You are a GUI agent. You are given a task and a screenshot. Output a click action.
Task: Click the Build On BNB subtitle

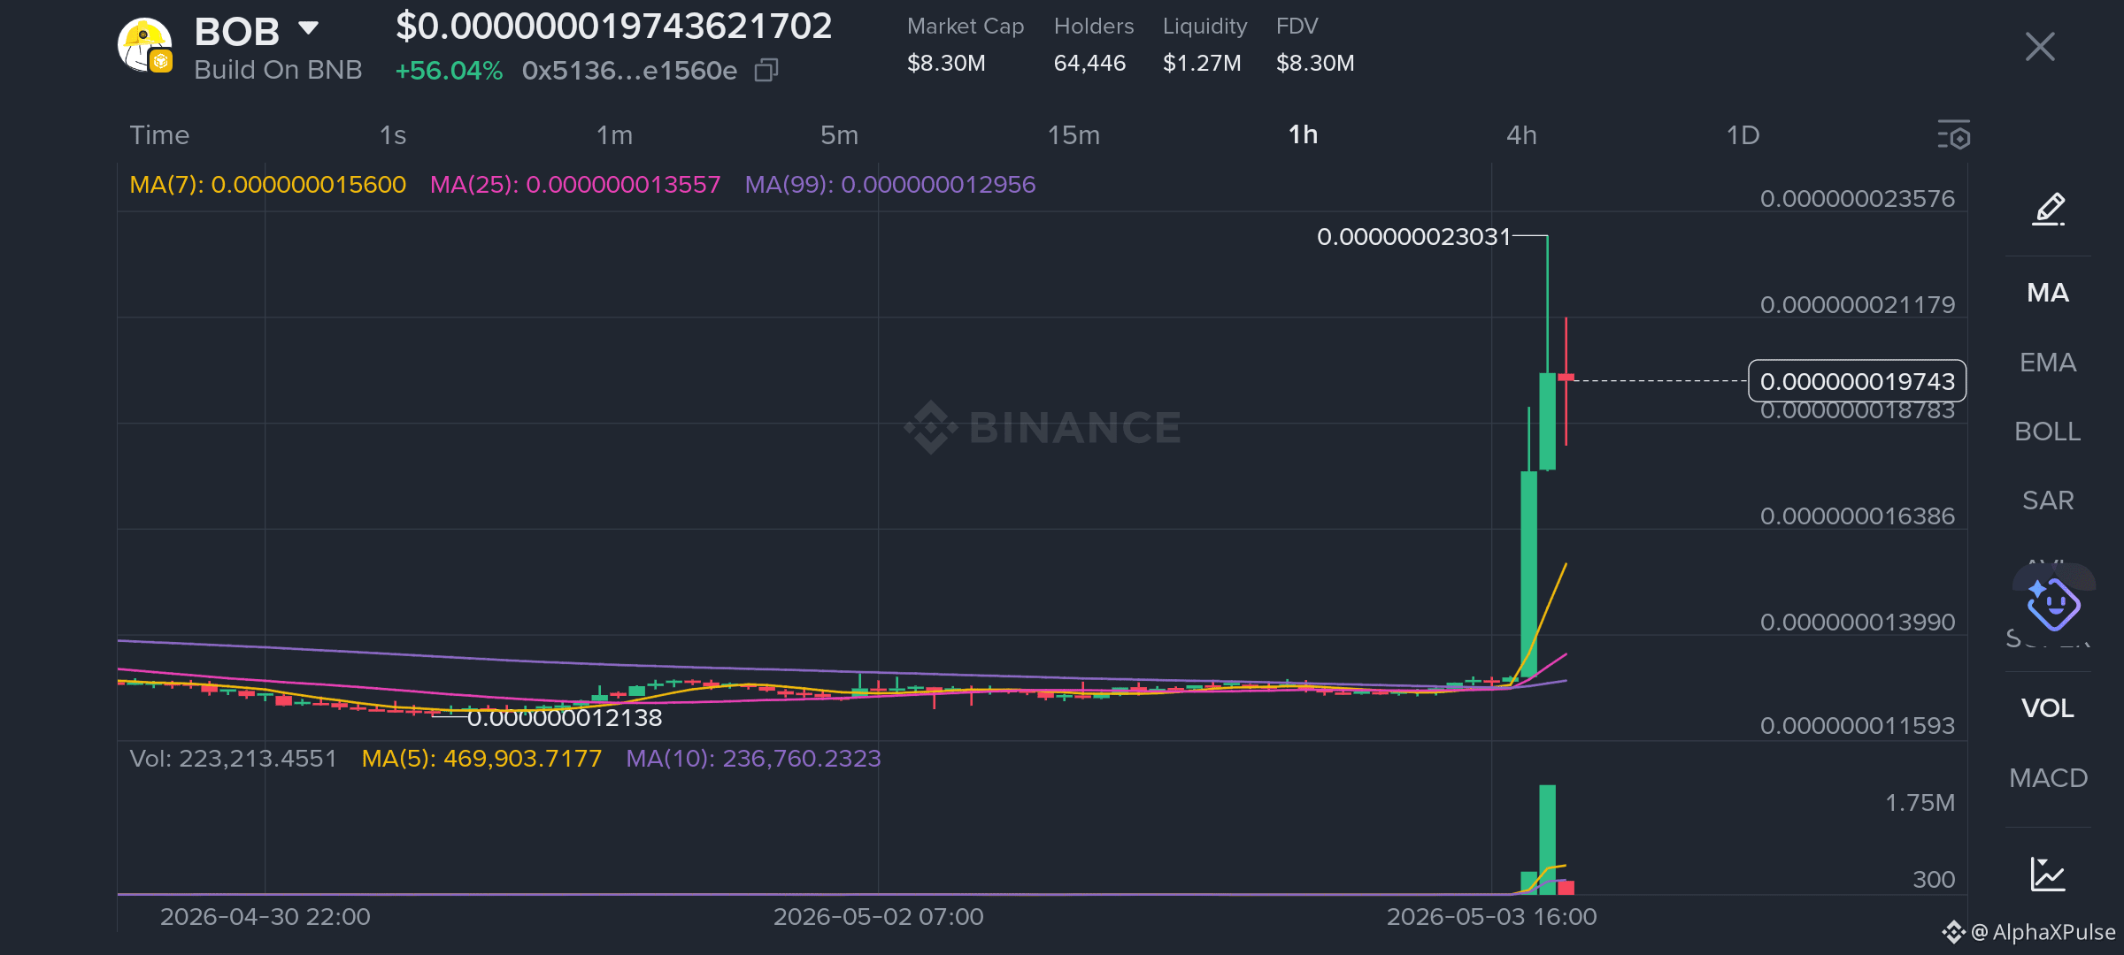tap(278, 70)
